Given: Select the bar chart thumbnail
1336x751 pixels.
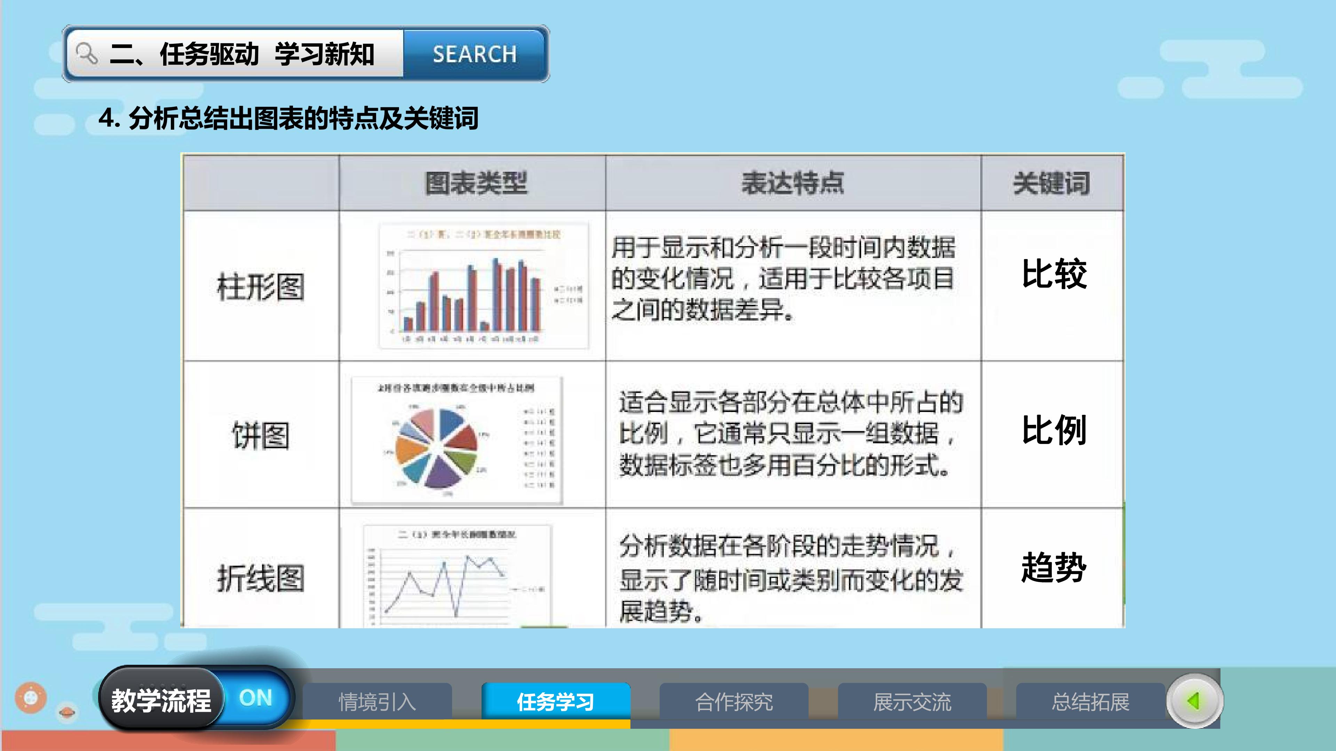Looking at the screenshot, I should pos(484,285).
